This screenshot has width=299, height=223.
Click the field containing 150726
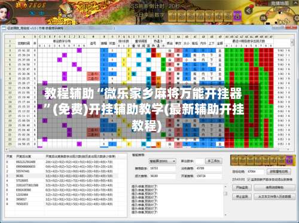tap(209, 176)
